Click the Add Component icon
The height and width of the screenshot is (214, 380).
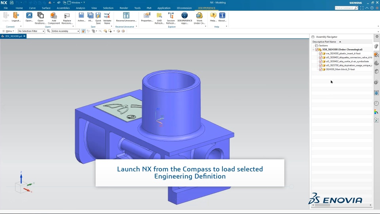(x=53, y=15)
